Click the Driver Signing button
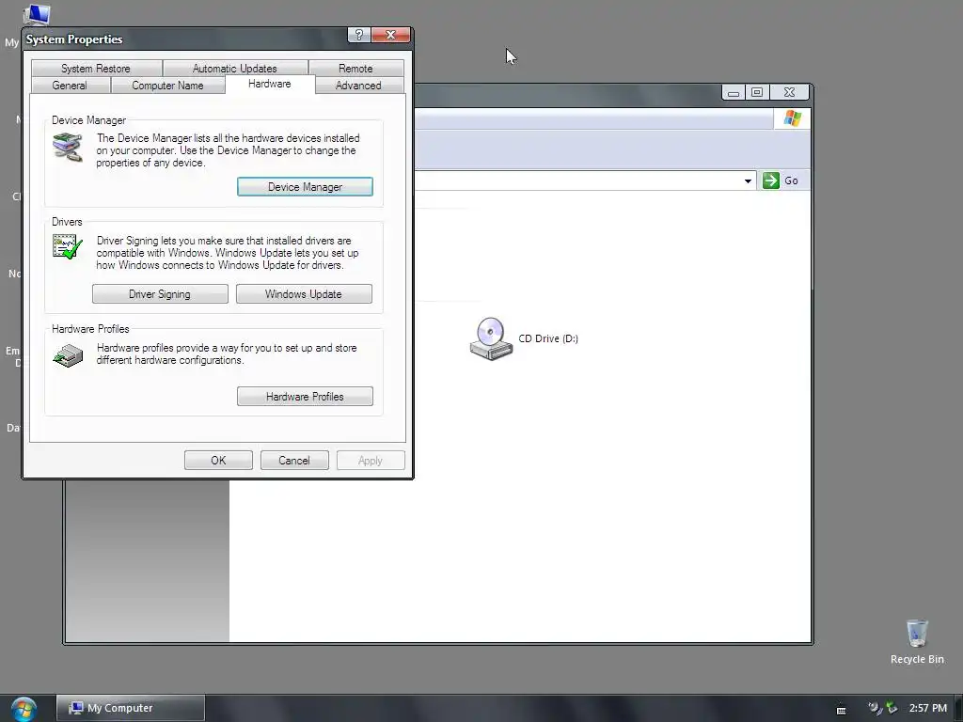This screenshot has width=963, height=722. pyautogui.click(x=160, y=294)
